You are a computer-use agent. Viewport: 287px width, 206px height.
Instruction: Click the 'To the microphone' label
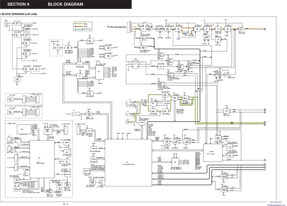coord(117,27)
